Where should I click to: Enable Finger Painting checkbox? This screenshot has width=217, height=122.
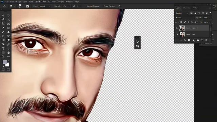pyautogui.click(x=102, y=6)
